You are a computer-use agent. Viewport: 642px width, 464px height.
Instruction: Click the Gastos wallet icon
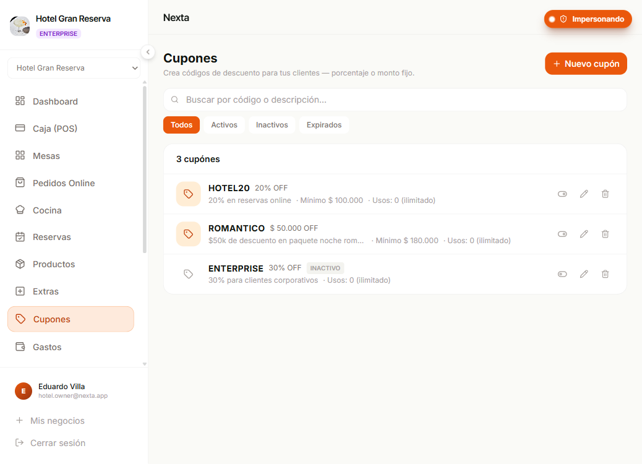[x=20, y=346]
